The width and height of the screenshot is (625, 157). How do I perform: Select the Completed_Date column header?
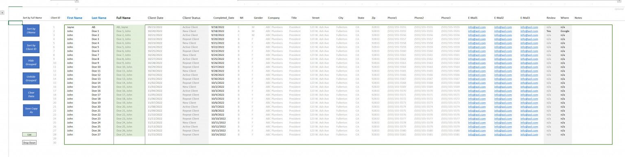click(224, 18)
